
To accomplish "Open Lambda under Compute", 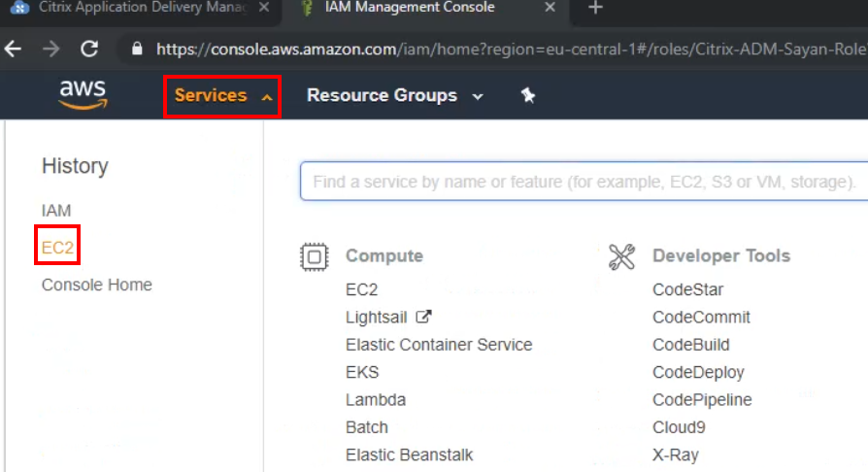I will coord(376,400).
